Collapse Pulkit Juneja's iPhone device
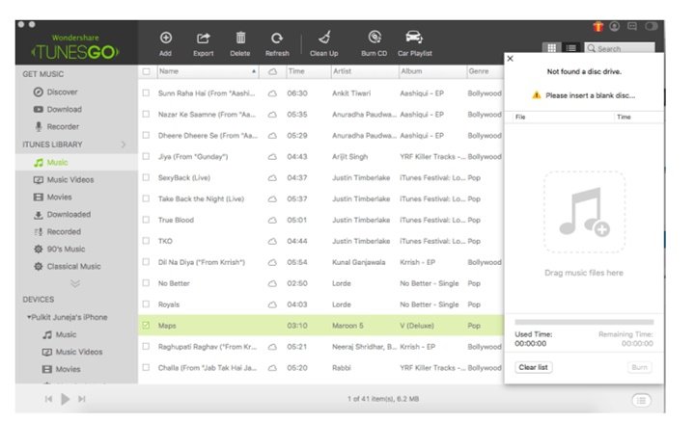Screen dimensions: 695x423 click(x=29, y=317)
